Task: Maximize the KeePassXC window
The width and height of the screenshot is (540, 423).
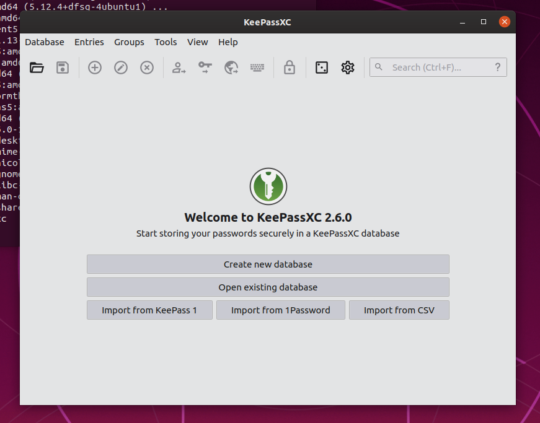Action: click(x=484, y=22)
